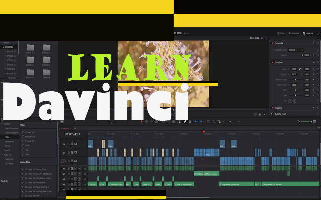The image size is (321, 200).
Task: Toggle auto select on track V2
Action: [72, 152]
